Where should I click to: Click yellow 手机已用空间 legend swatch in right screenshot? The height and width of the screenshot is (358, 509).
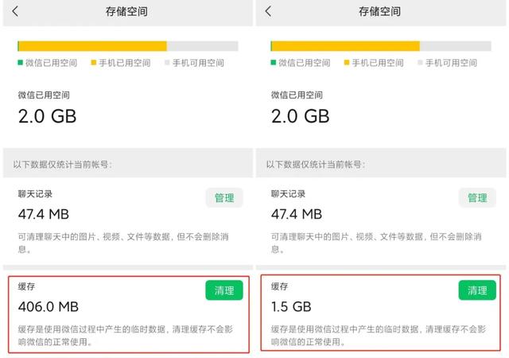[346, 63]
